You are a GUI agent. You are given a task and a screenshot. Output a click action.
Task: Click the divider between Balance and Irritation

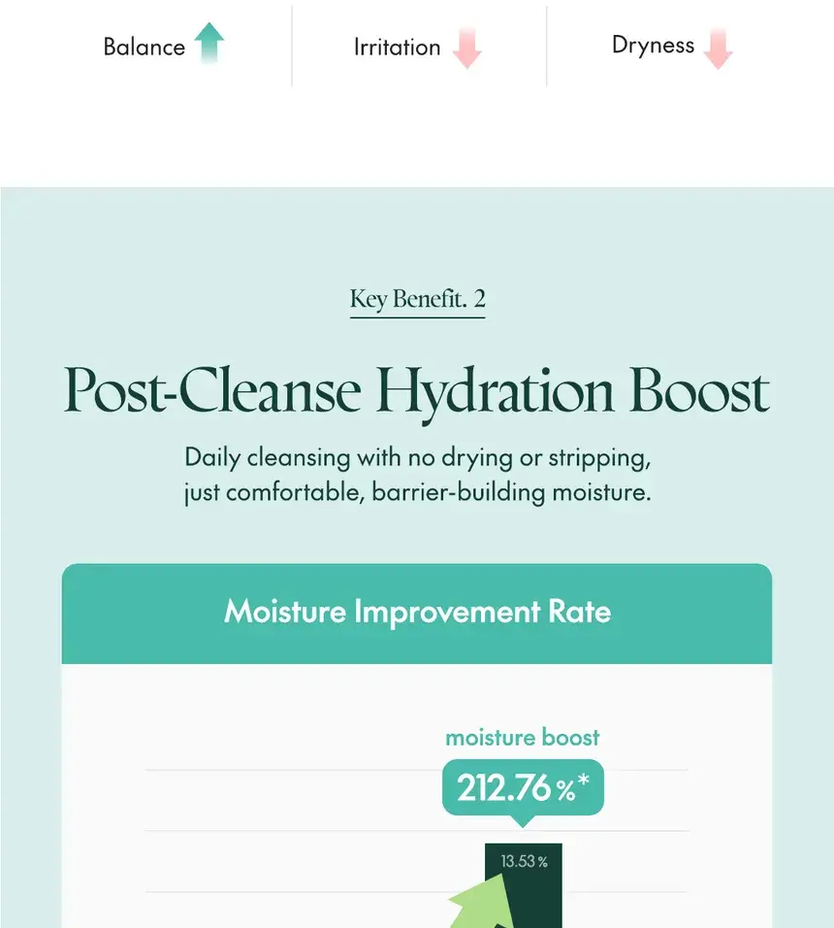292,47
